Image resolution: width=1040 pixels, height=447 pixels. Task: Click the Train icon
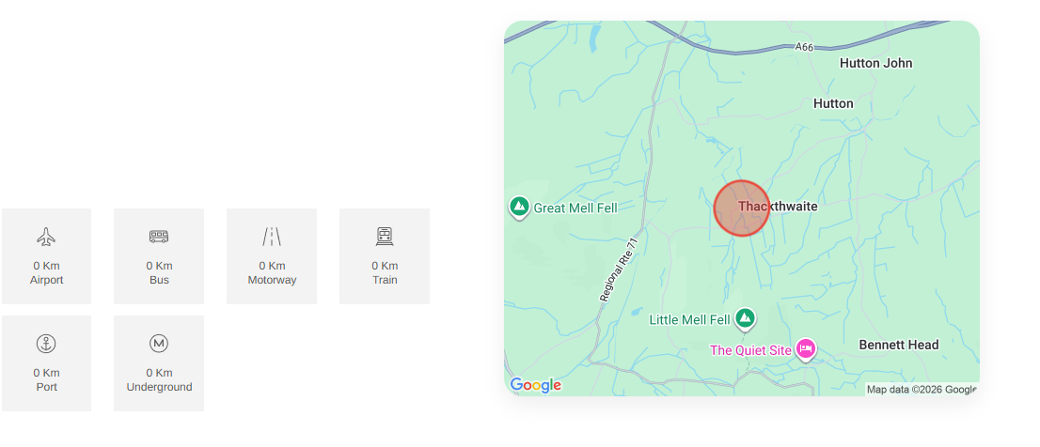[384, 237]
